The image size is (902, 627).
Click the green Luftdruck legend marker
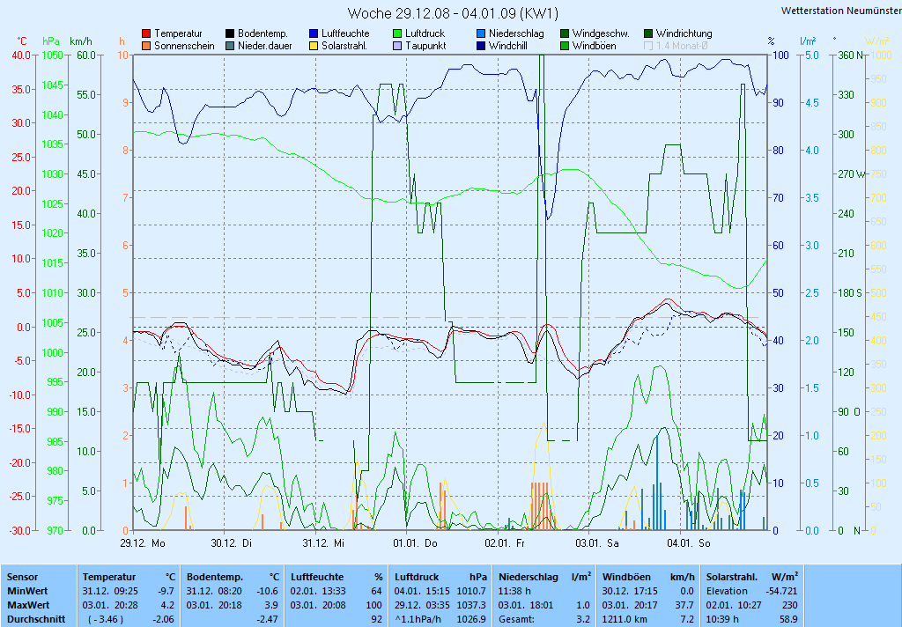pos(397,33)
